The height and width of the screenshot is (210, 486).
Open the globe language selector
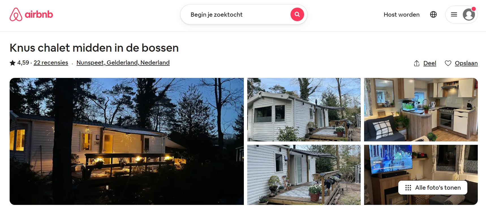coord(433,14)
